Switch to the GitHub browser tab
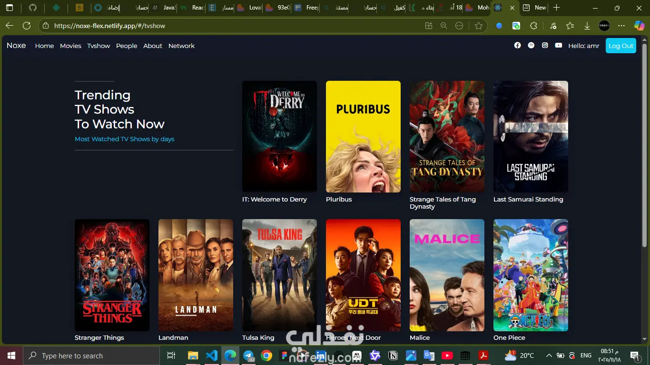The image size is (650, 365). click(x=32, y=8)
